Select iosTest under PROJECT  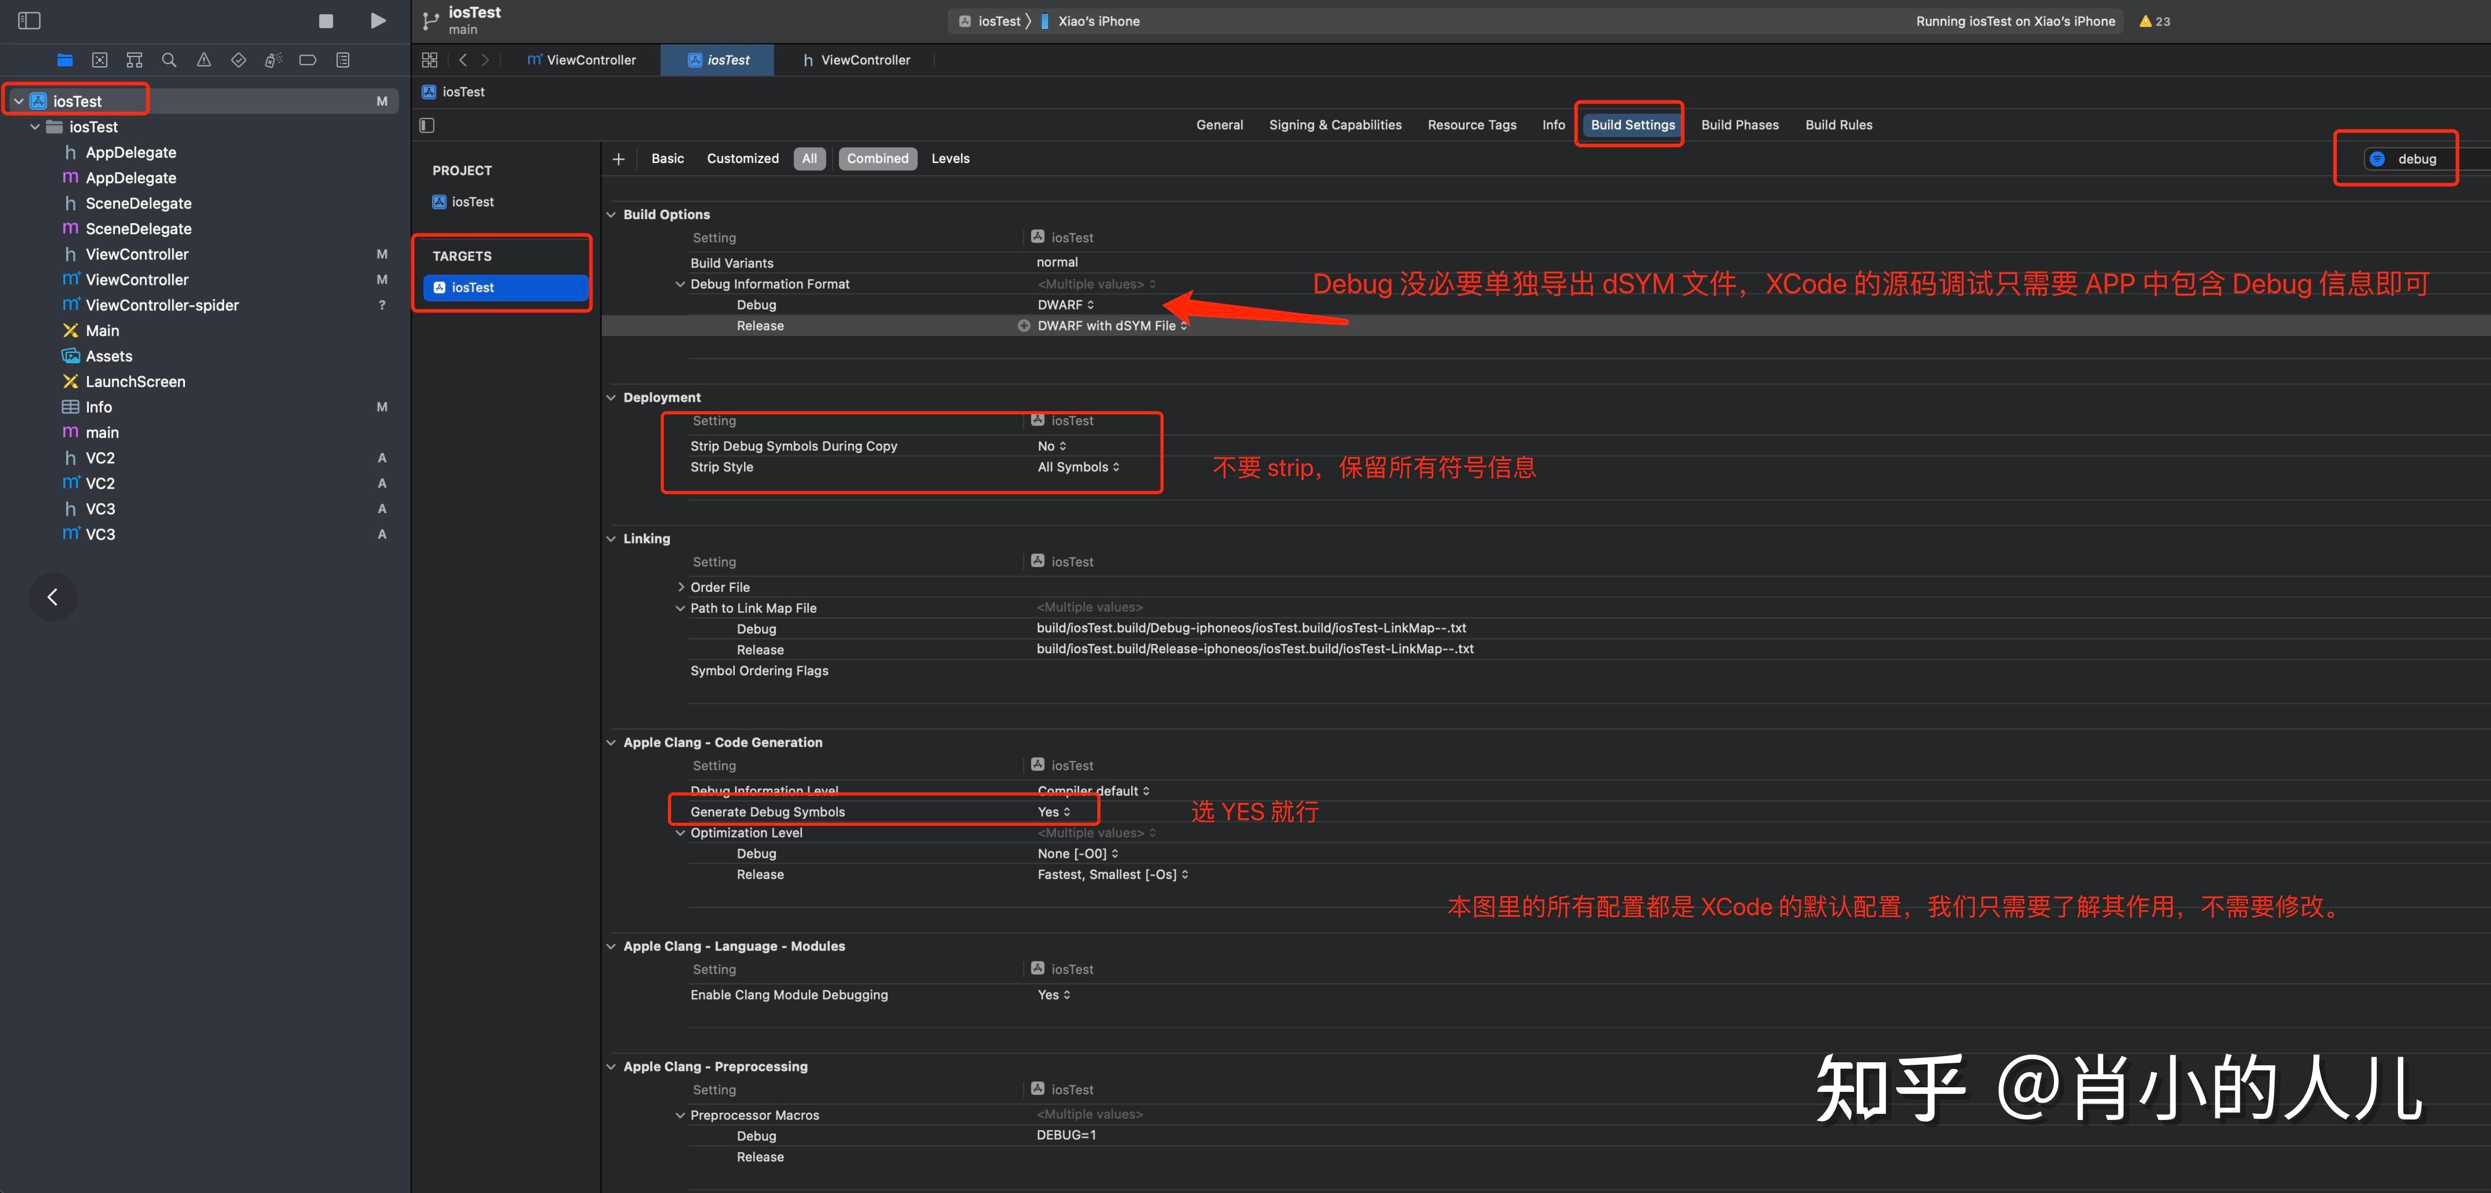click(472, 202)
